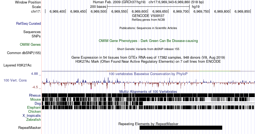This screenshot has height=134, width=255.
Task: Click the Dog alignment block
Action: [92, 104]
